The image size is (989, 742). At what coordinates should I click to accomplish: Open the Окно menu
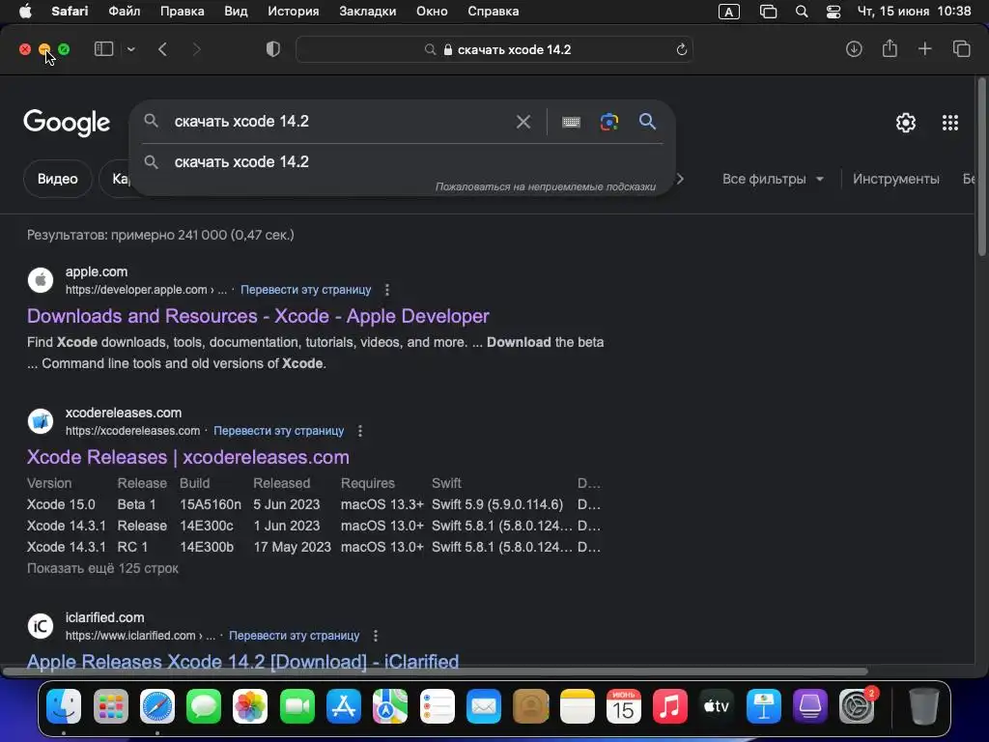pos(432,12)
